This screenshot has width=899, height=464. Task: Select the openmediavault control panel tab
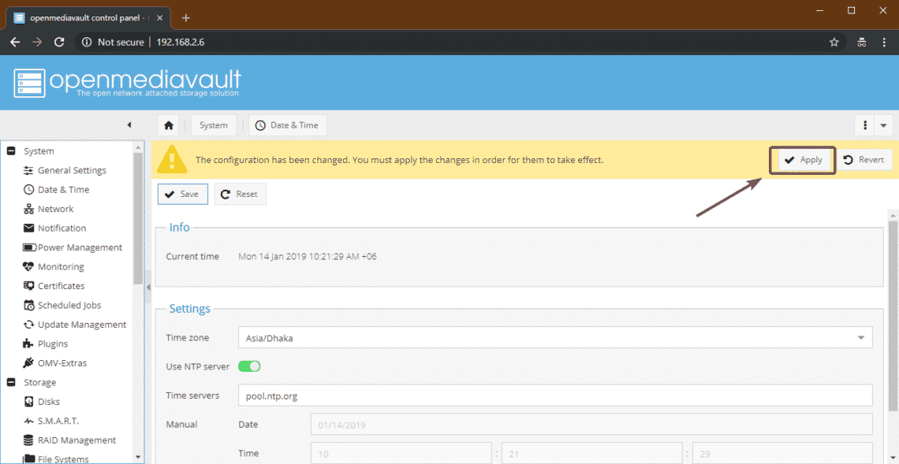point(88,17)
